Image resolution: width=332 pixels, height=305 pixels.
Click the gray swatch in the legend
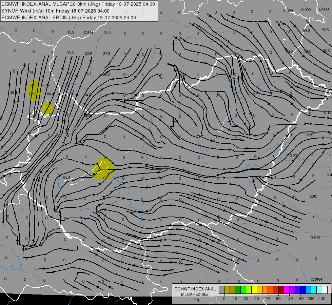click(x=221, y=290)
